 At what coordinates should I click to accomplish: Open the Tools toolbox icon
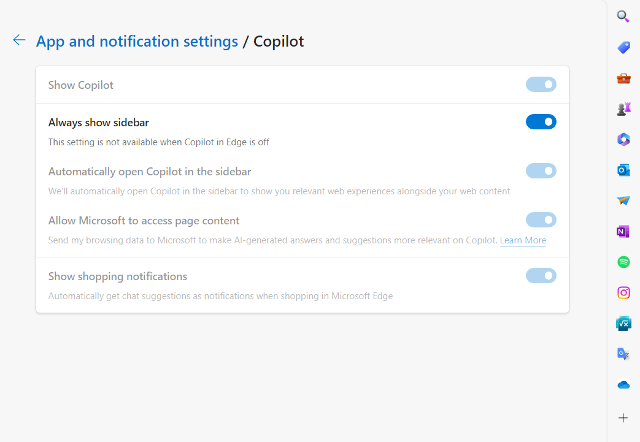pos(623,78)
